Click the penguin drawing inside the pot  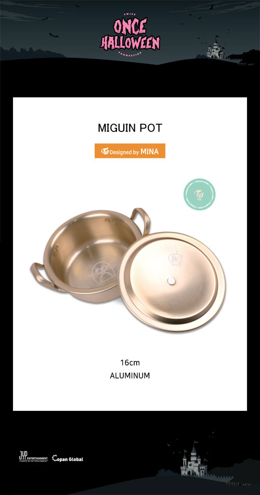pos(102,273)
